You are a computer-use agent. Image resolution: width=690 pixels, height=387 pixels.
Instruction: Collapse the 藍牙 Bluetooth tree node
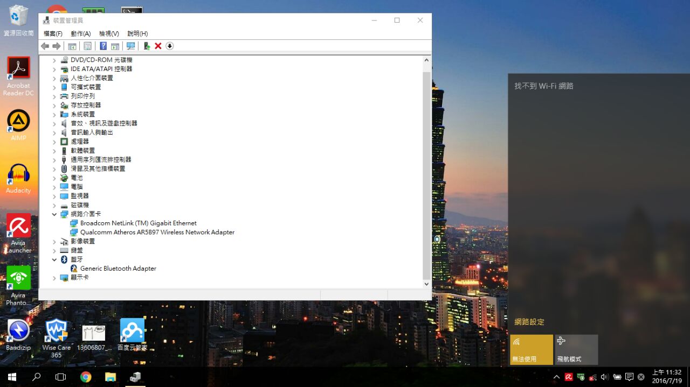click(x=54, y=259)
